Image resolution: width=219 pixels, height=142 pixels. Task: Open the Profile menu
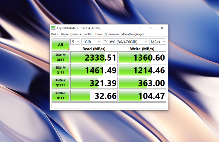tap(88, 34)
